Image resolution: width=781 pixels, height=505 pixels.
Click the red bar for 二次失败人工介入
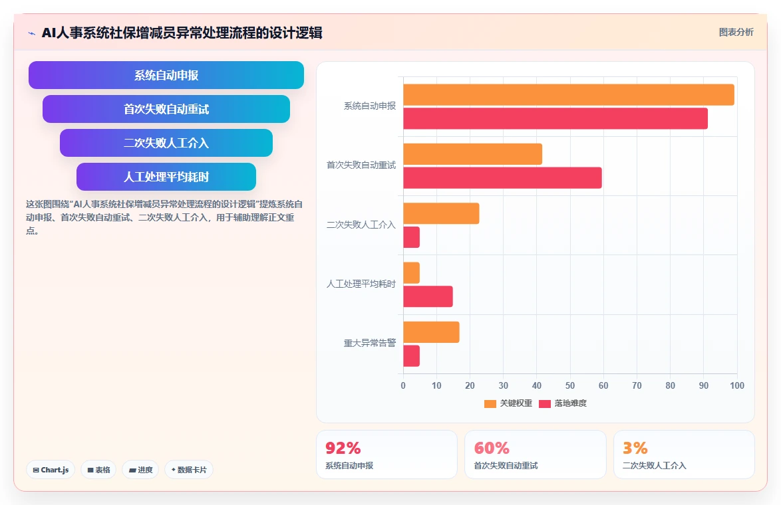(411, 237)
